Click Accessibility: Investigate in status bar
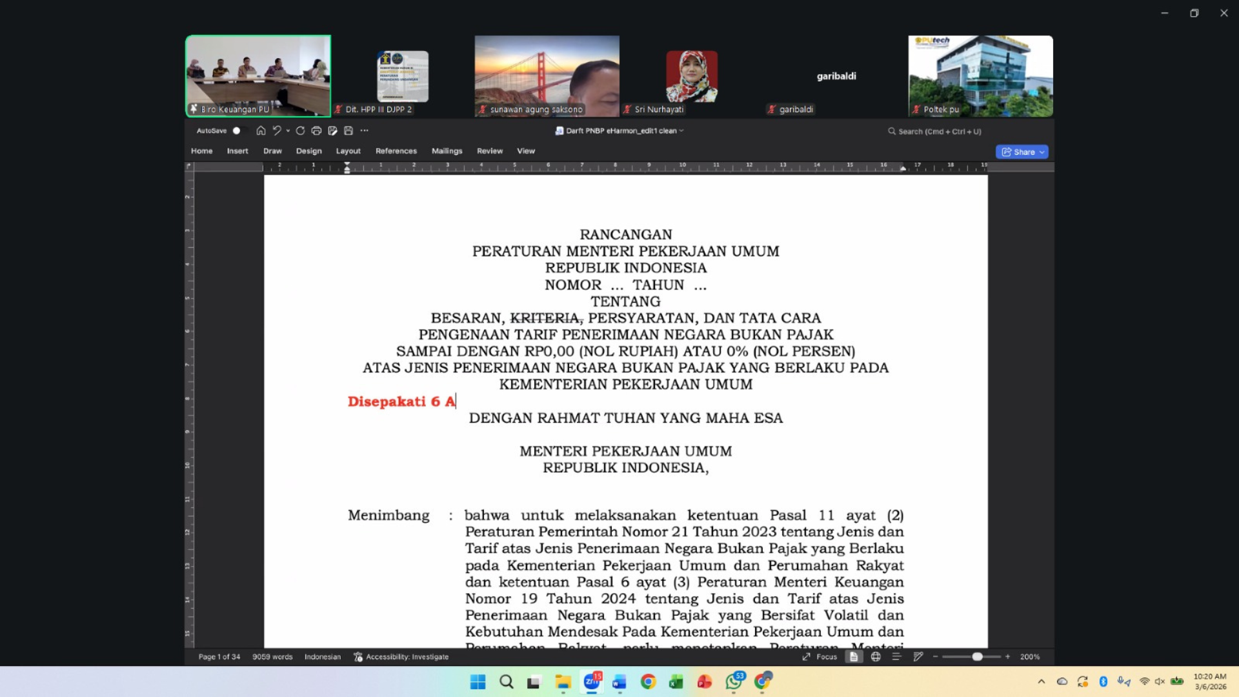 401,657
